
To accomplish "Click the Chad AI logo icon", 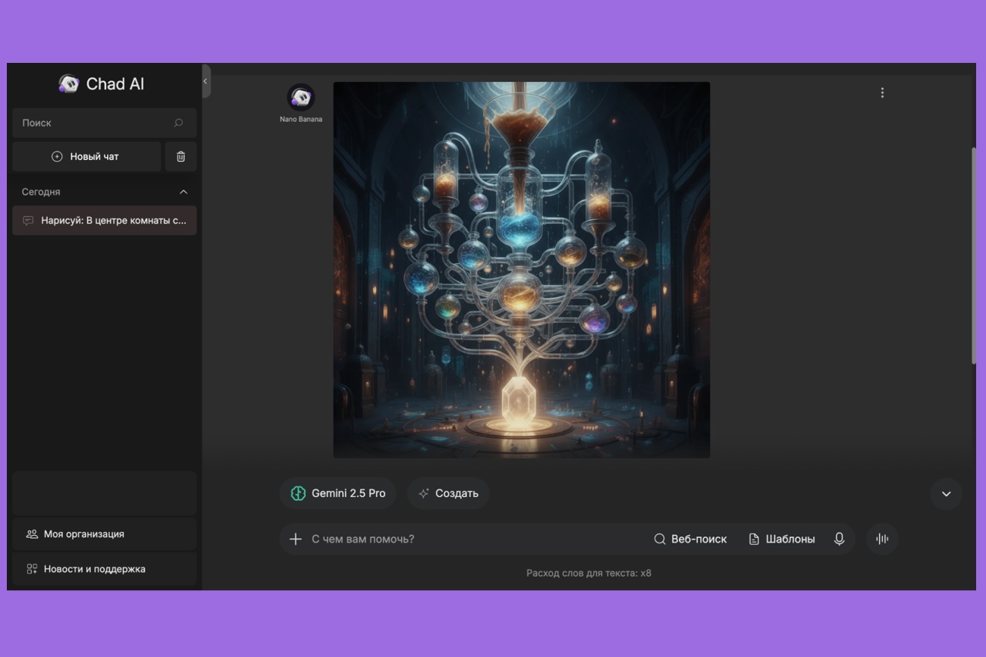I will click(69, 84).
